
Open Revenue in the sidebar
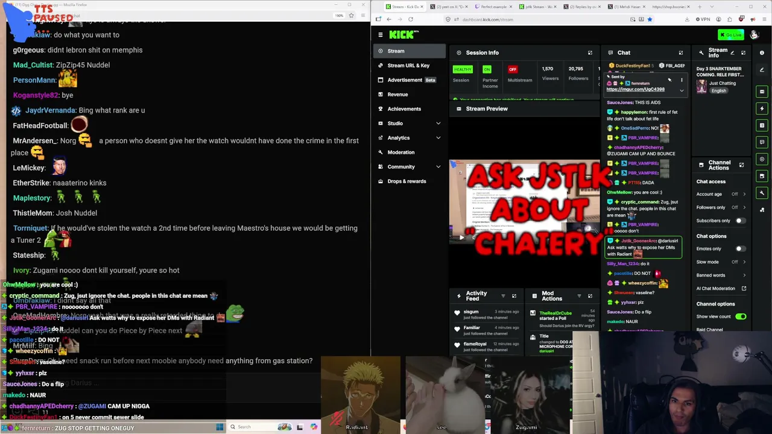[410, 95]
